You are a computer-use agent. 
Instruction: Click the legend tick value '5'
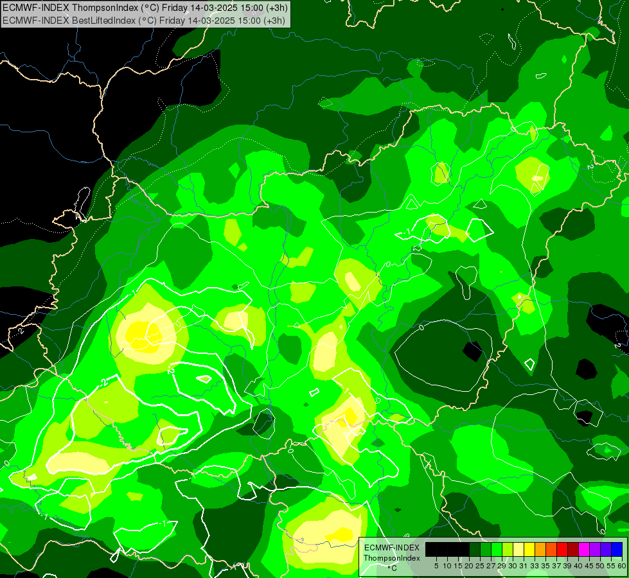(436, 566)
